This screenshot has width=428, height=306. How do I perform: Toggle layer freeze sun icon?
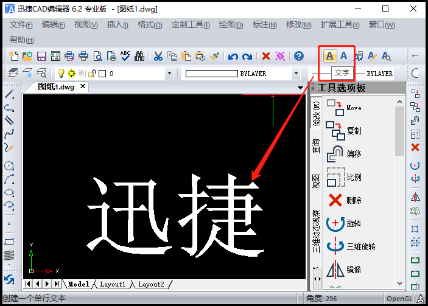tap(71, 74)
